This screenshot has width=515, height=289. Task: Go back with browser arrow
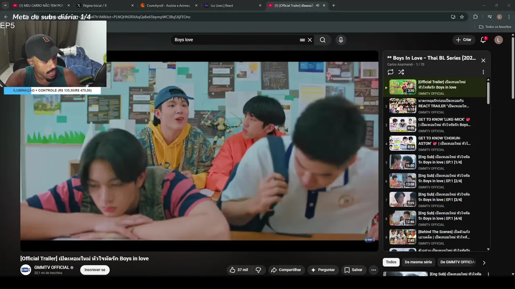pyautogui.click(x=6, y=17)
